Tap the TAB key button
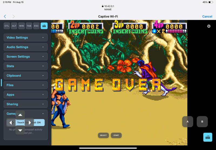 tap(29, 26)
